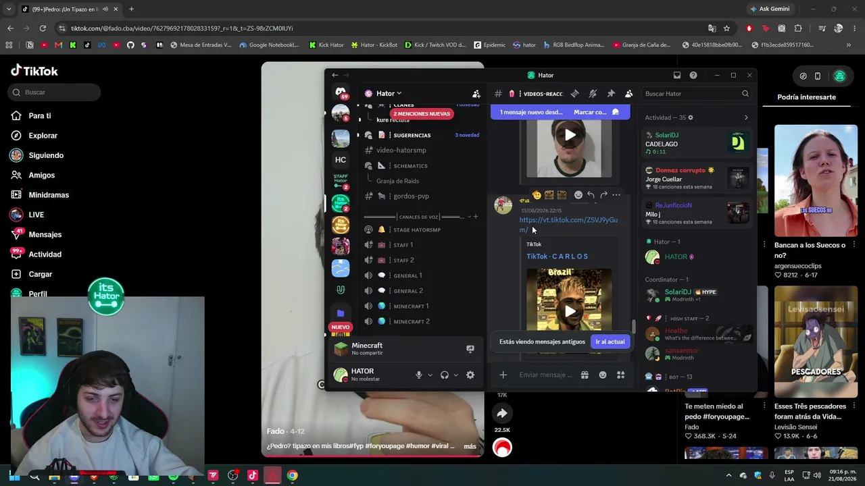Open the Pescadores suggested video thumbnail
Image resolution: width=865 pixels, height=486 pixels.
816,342
